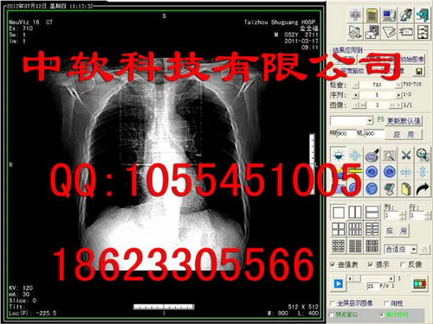Click the black curved redo arrow

point(423,189)
